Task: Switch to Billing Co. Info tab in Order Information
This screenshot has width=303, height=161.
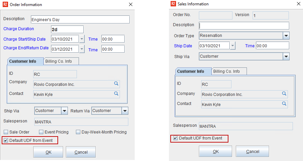Action: pyautogui.click(x=61, y=61)
